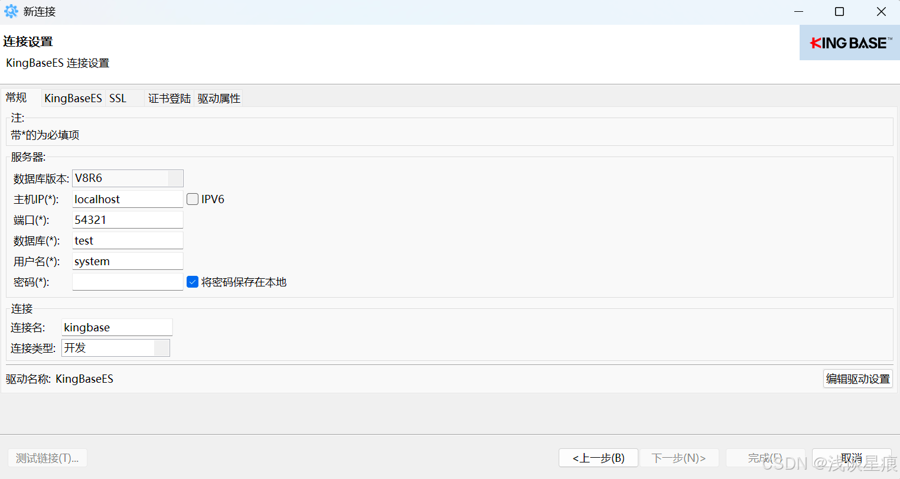Focus the connection name field kingbase
The image size is (900, 479).
(117, 327)
